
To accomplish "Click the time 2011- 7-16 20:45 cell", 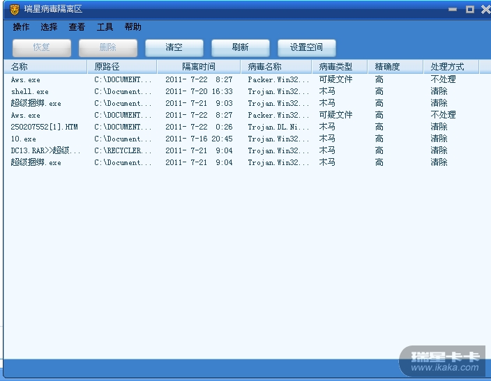I will coord(199,139).
